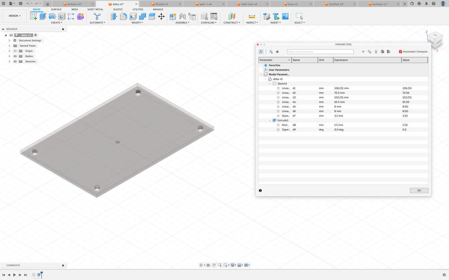This screenshot has width=449, height=280.
Task: Click the Select tool icon
Action: (299, 16)
